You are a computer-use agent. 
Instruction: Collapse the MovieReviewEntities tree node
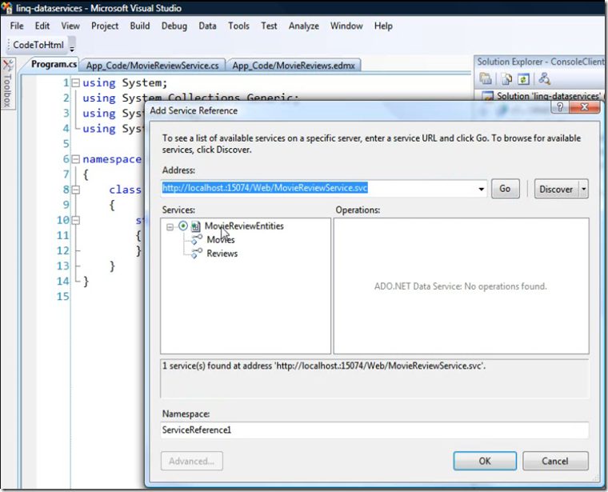(x=170, y=227)
